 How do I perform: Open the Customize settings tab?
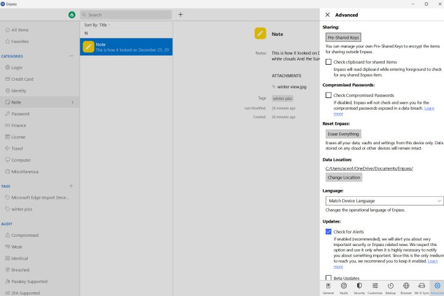coord(375,287)
